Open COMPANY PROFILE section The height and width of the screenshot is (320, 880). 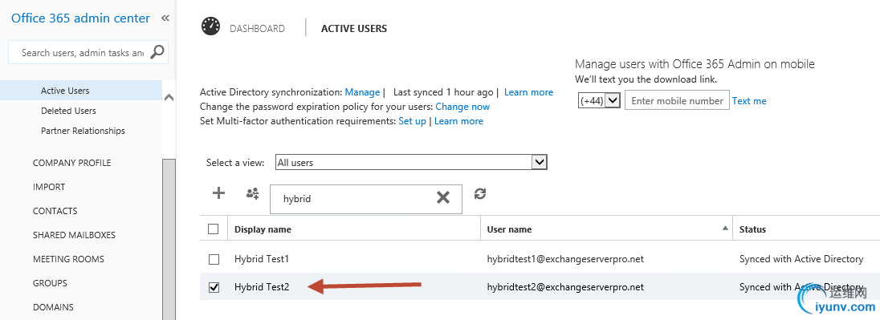(x=71, y=163)
